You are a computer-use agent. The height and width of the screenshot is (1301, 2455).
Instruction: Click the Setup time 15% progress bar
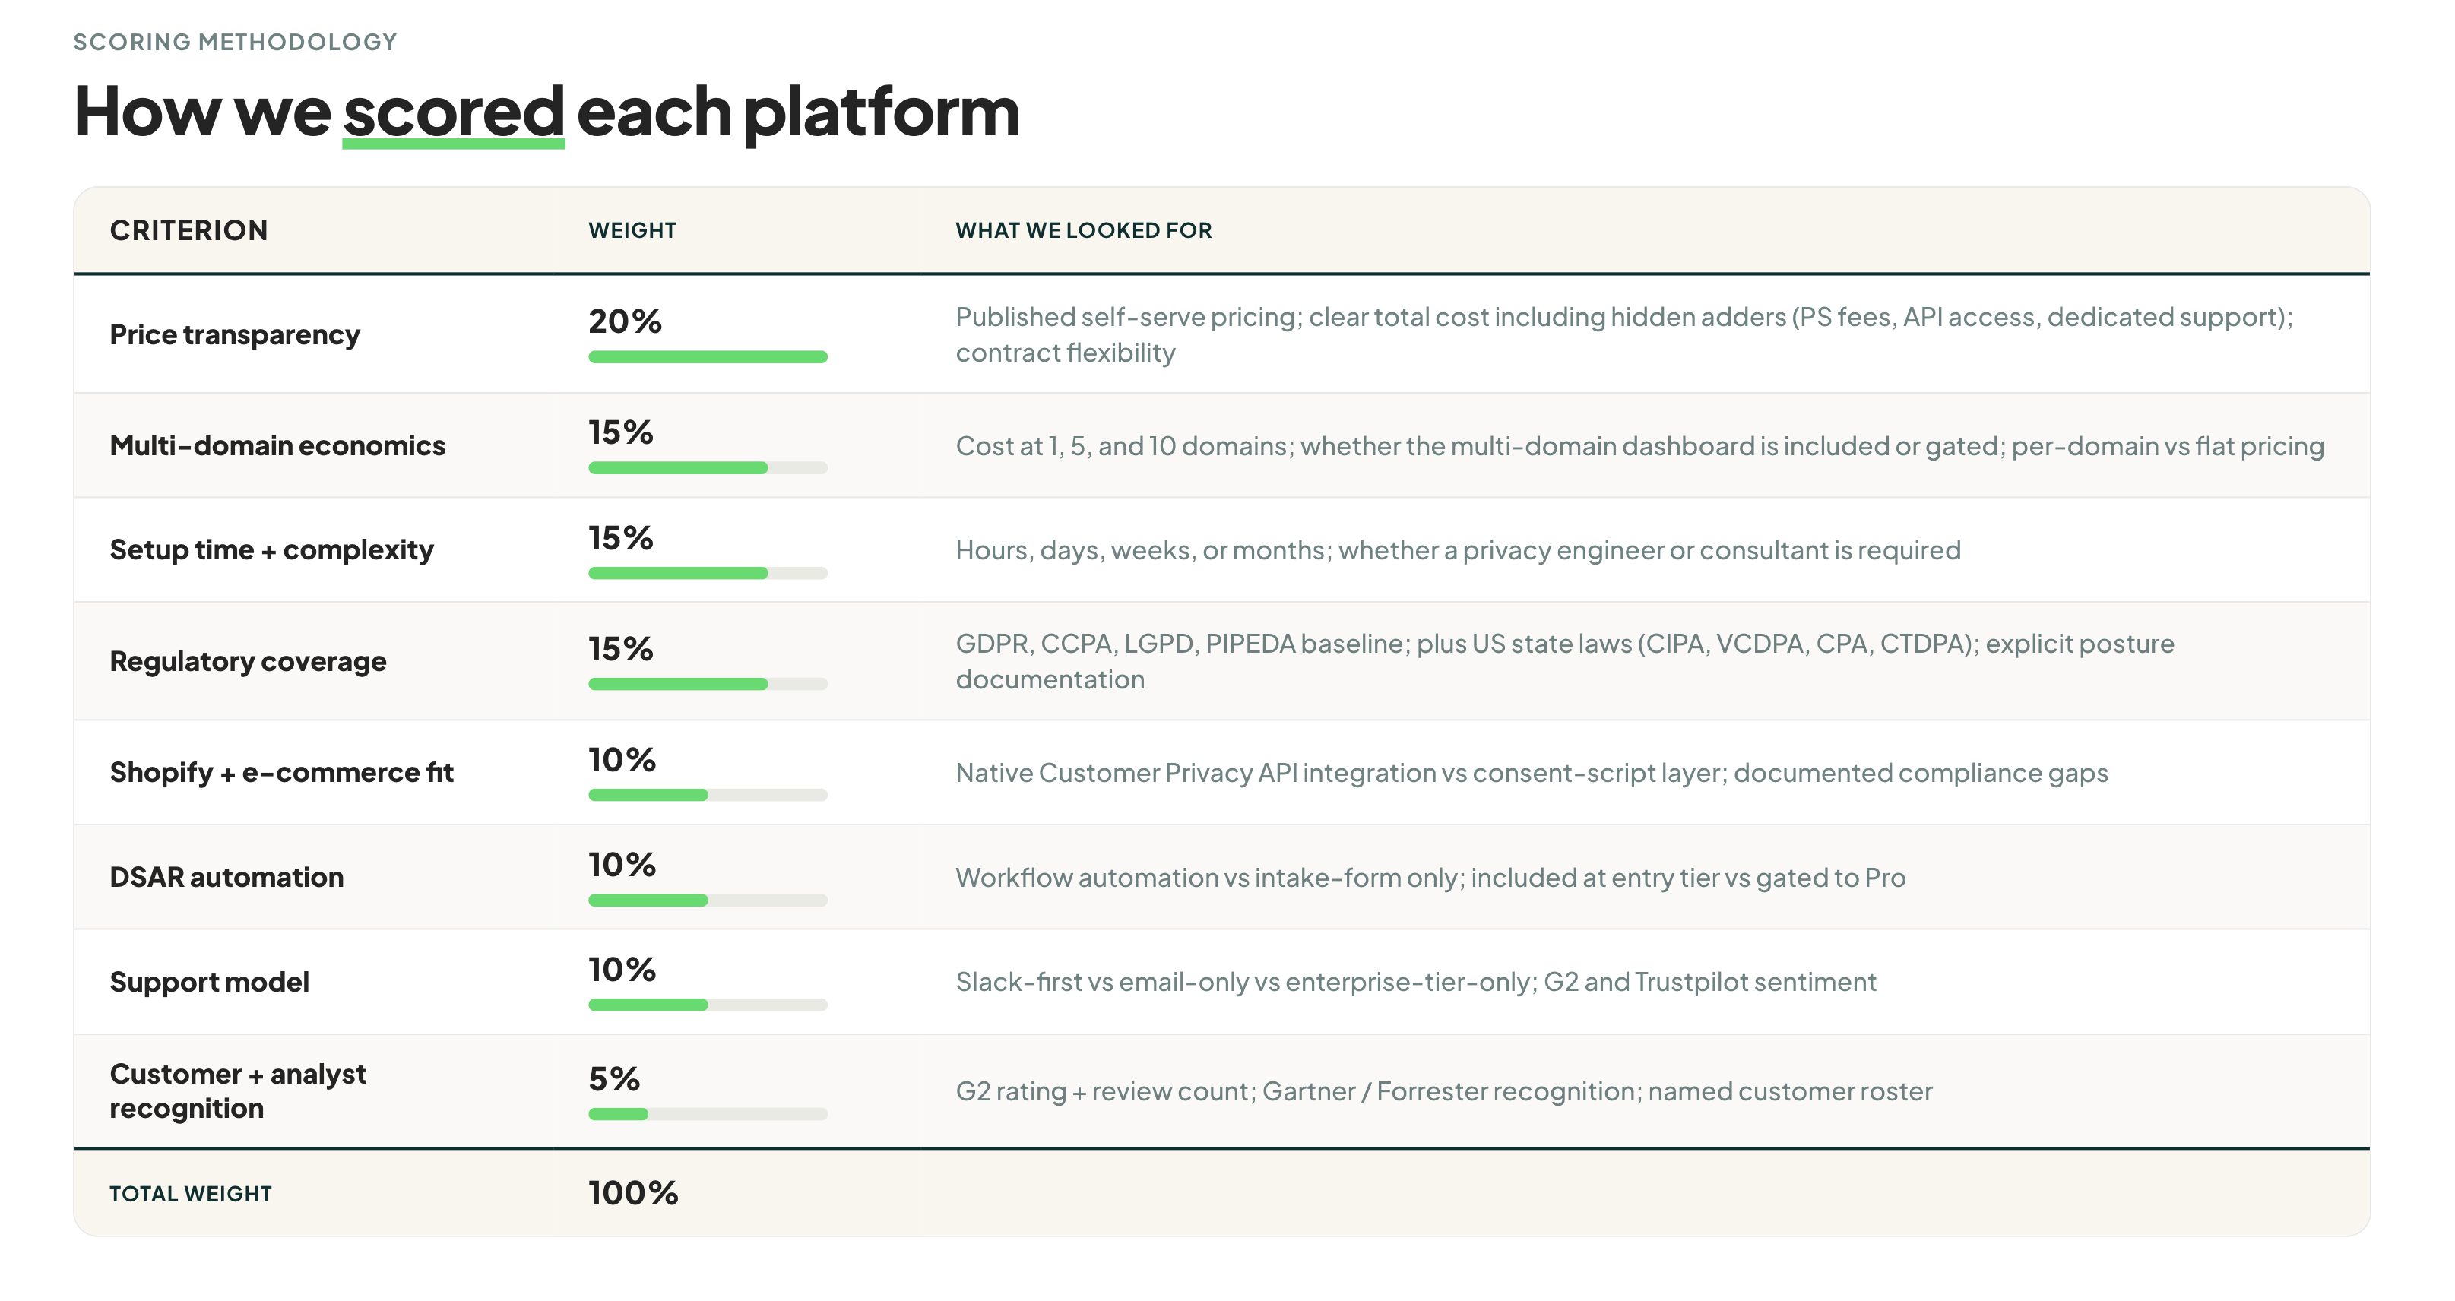tap(708, 573)
